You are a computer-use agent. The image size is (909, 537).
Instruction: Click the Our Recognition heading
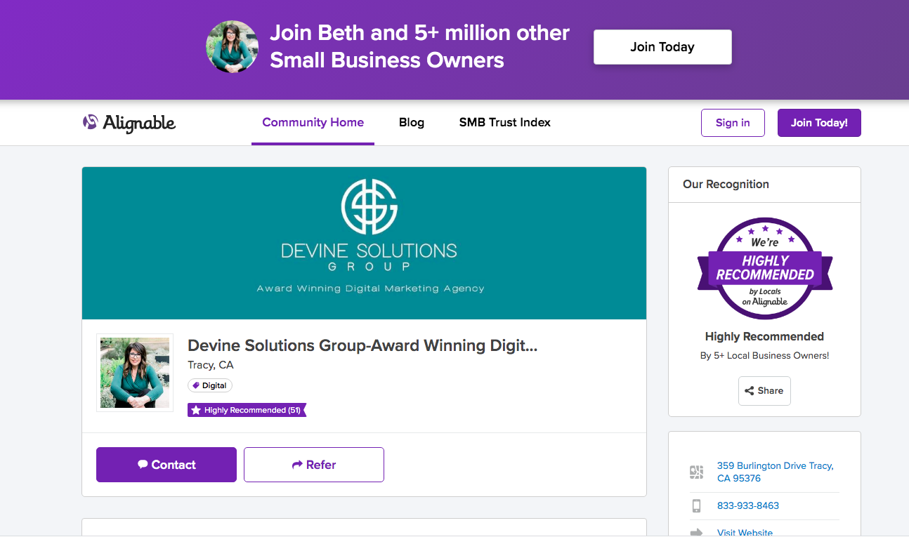coord(726,184)
